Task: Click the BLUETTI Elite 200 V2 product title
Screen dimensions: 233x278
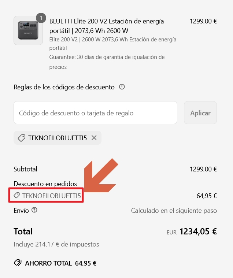Action: pos(107,26)
